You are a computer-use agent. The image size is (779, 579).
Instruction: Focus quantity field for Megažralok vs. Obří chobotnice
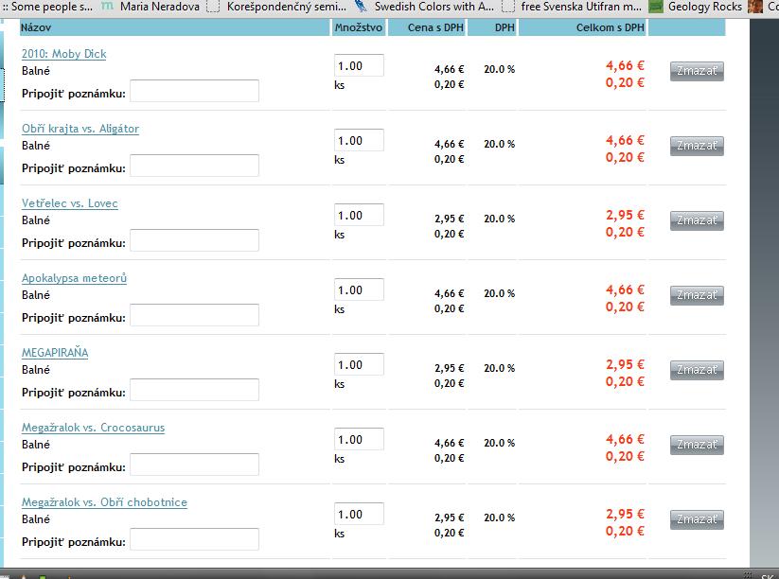[359, 514]
